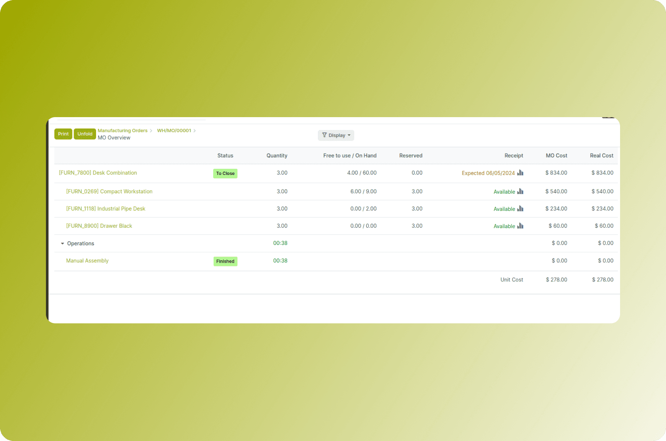Click the $ 278.00 Unit Real Cost

click(603, 280)
